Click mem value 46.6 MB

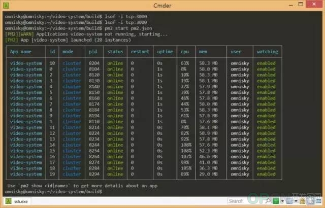208,157
